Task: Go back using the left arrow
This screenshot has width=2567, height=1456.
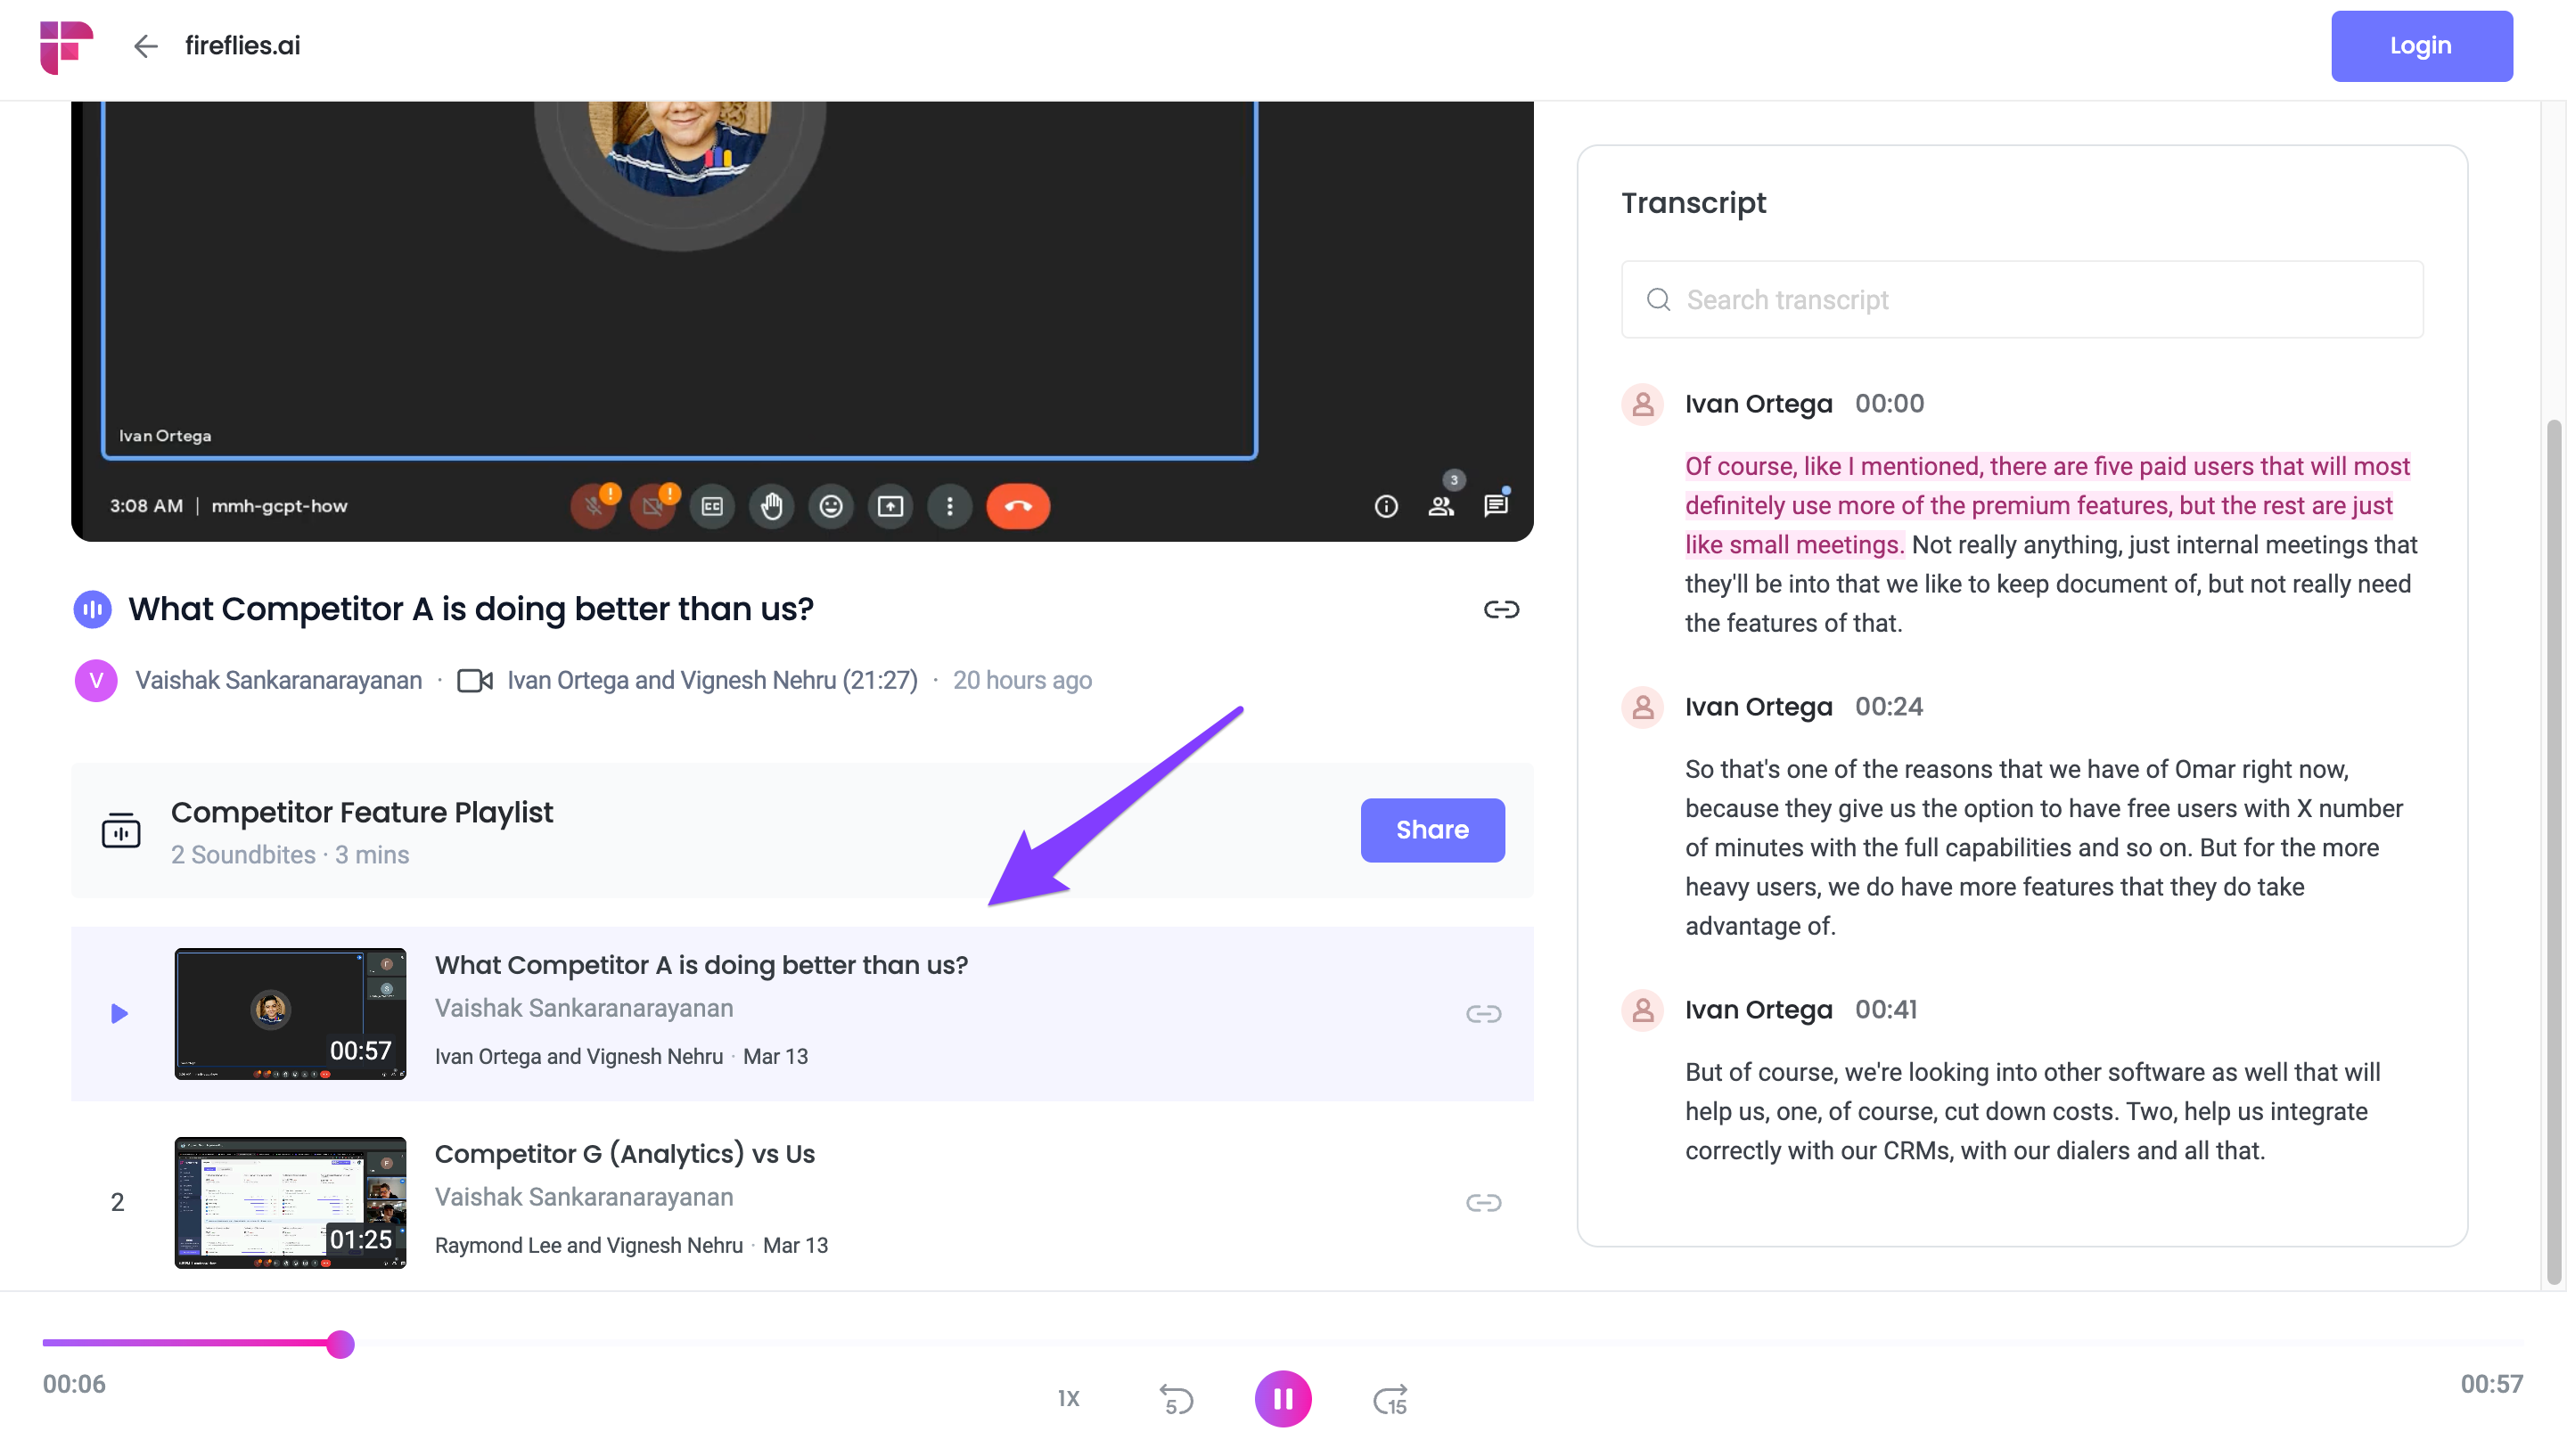Action: [146, 46]
